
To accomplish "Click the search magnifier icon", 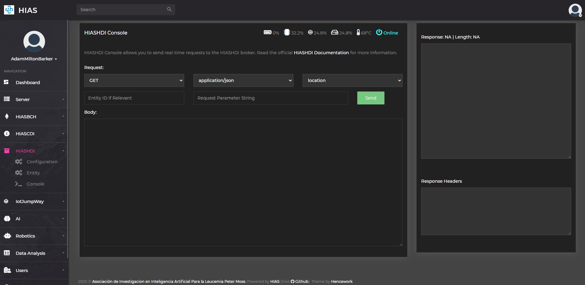I will tap(169, 9).
